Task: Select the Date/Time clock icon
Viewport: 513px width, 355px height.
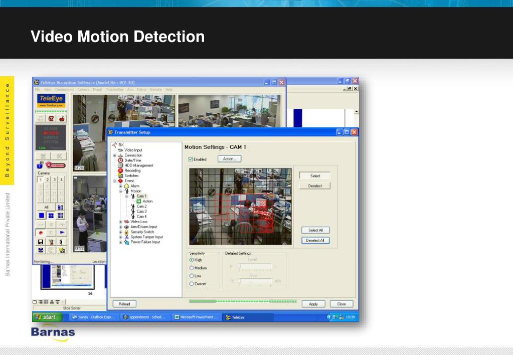Action: (120, 160)
